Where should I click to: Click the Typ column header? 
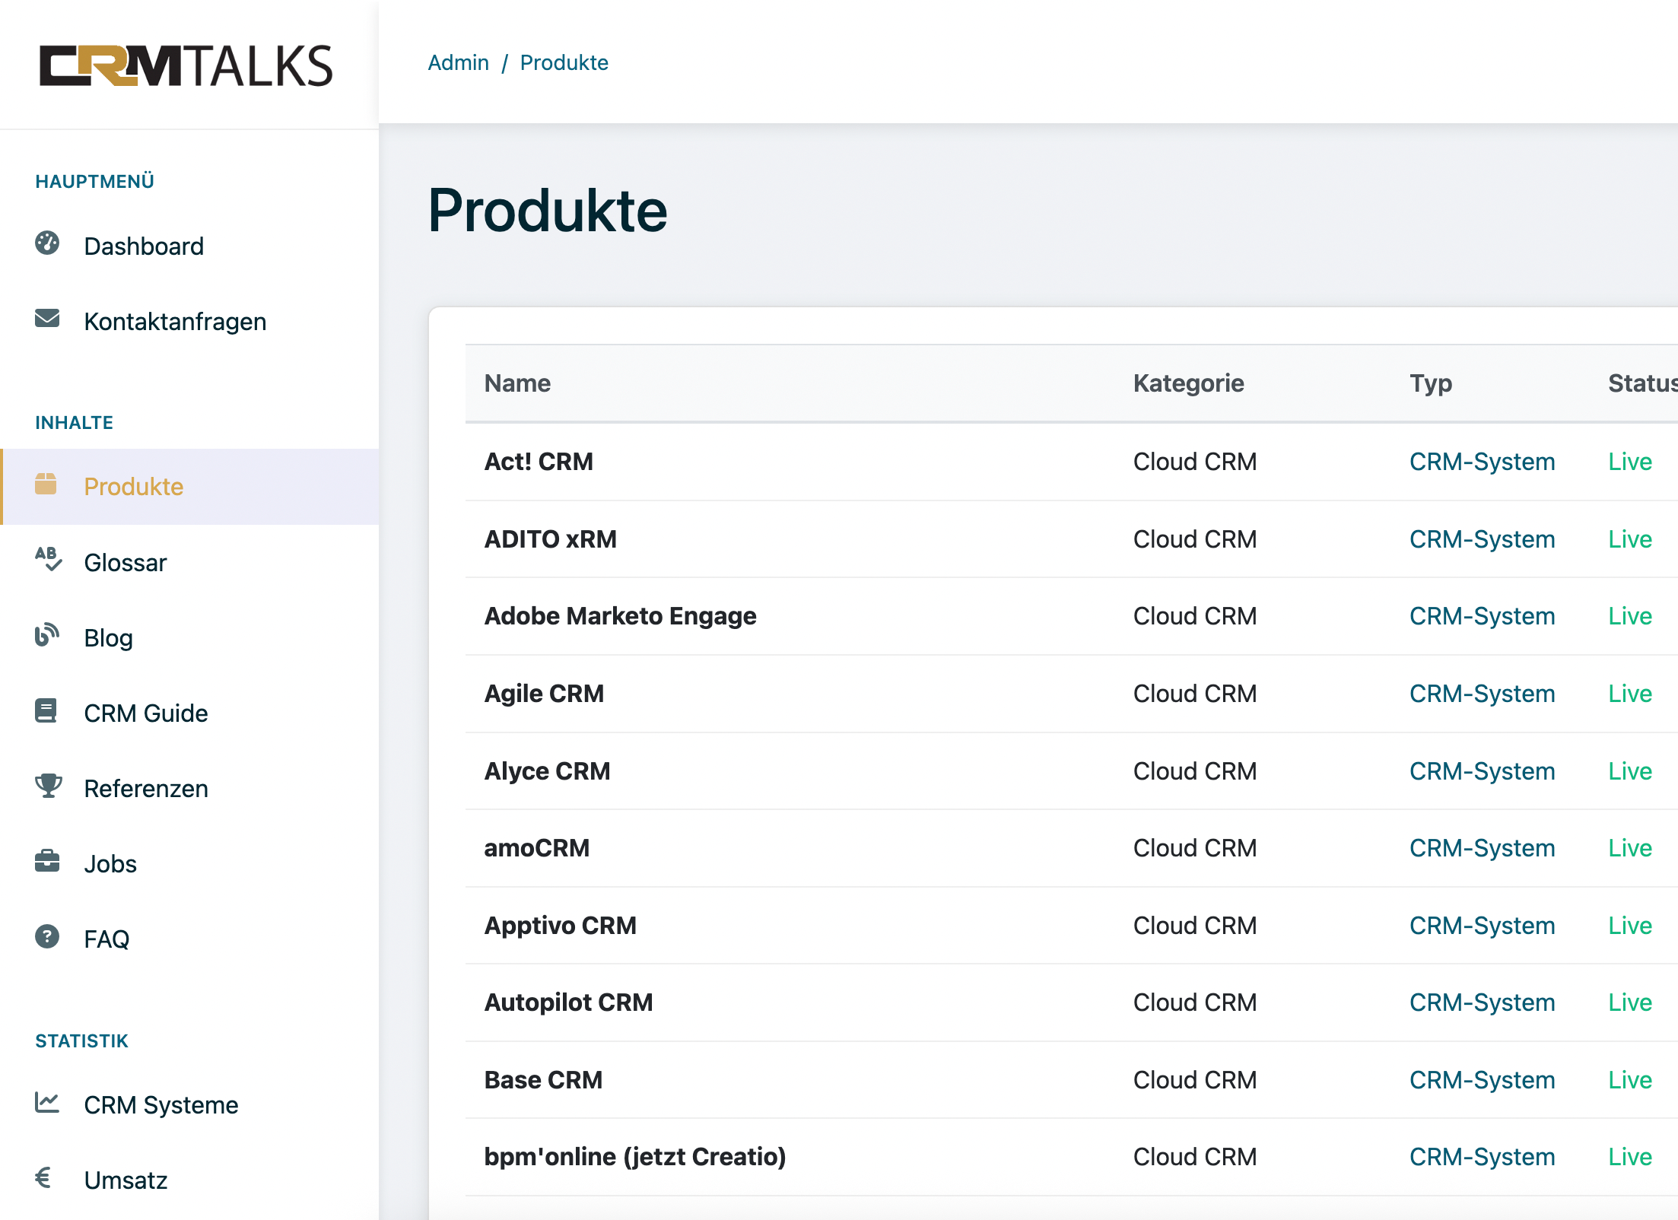1431,383
